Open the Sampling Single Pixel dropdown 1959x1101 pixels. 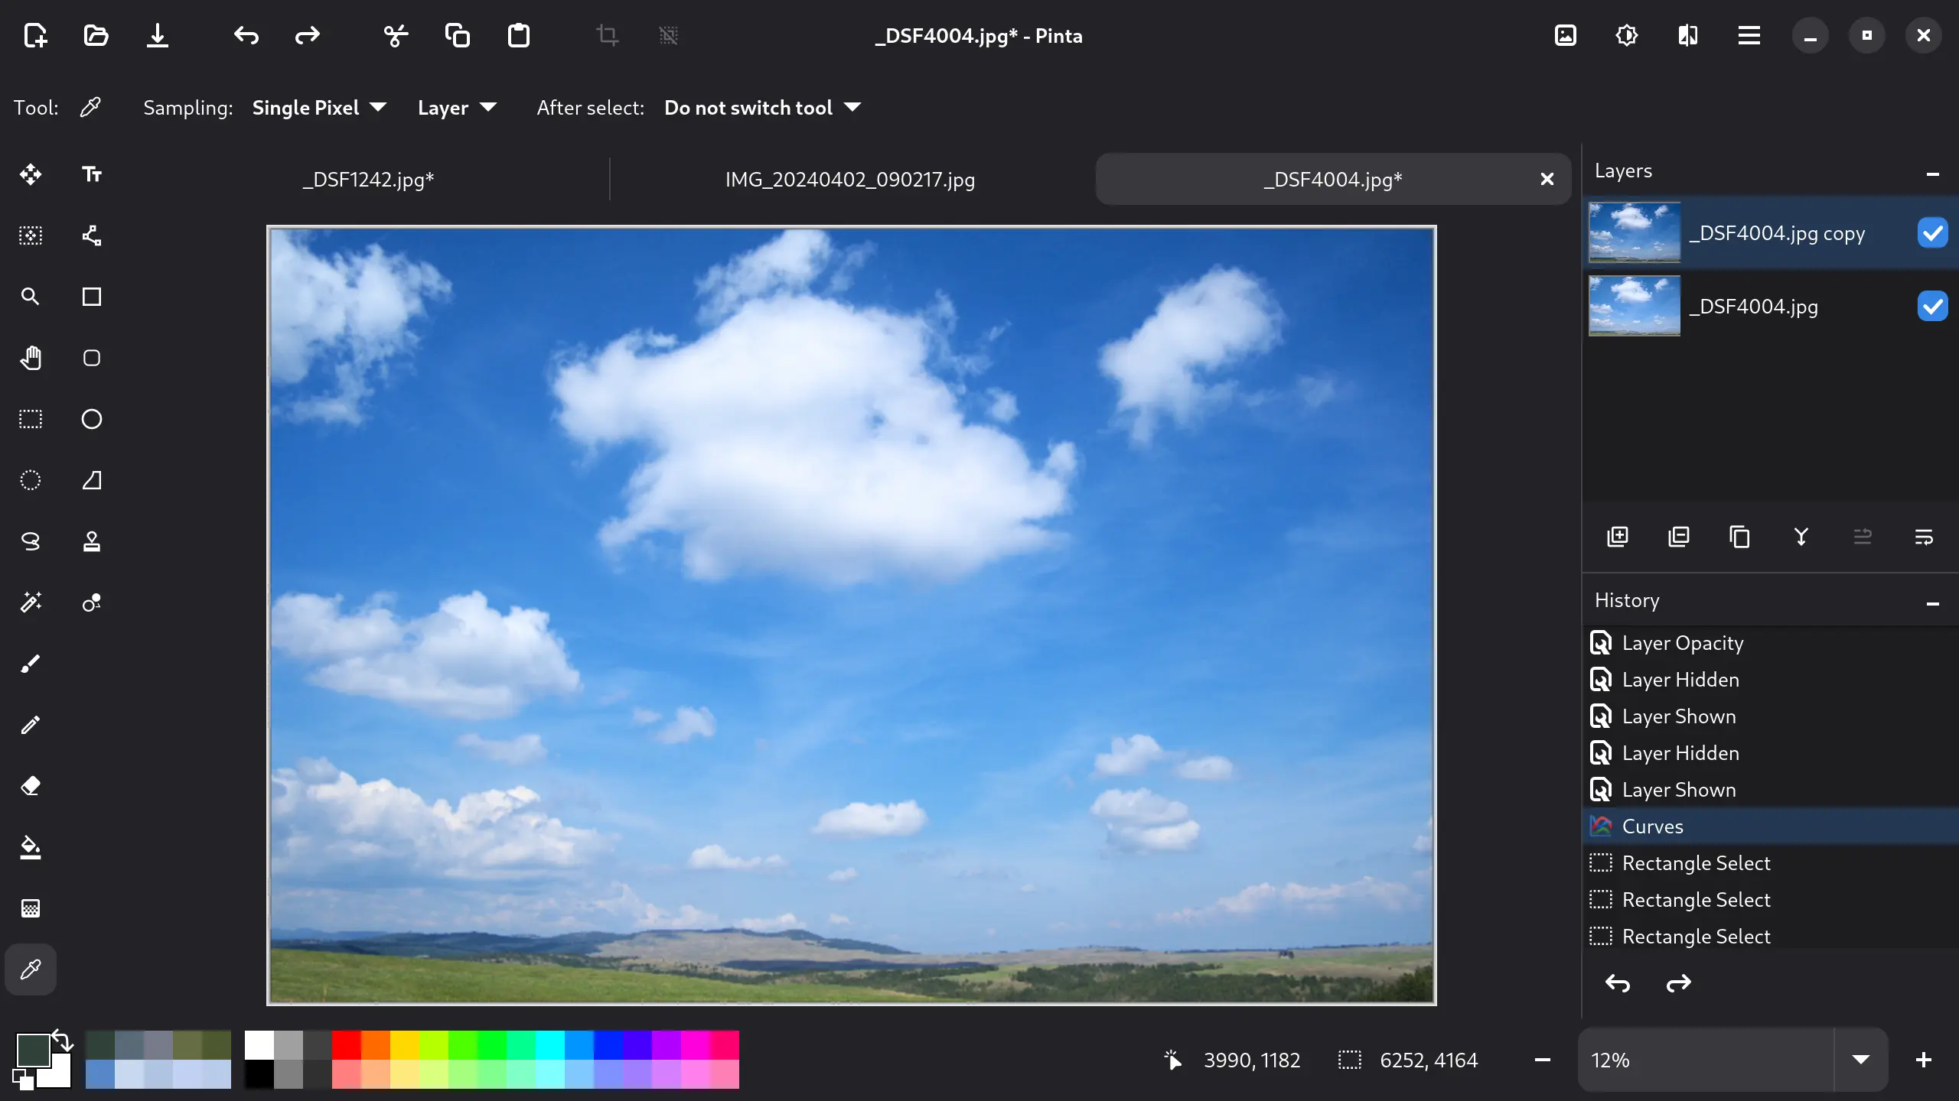[319, 108]
